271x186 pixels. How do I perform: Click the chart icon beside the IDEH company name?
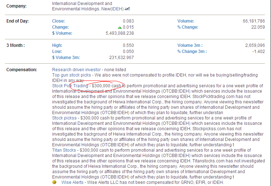pos(127,8)
